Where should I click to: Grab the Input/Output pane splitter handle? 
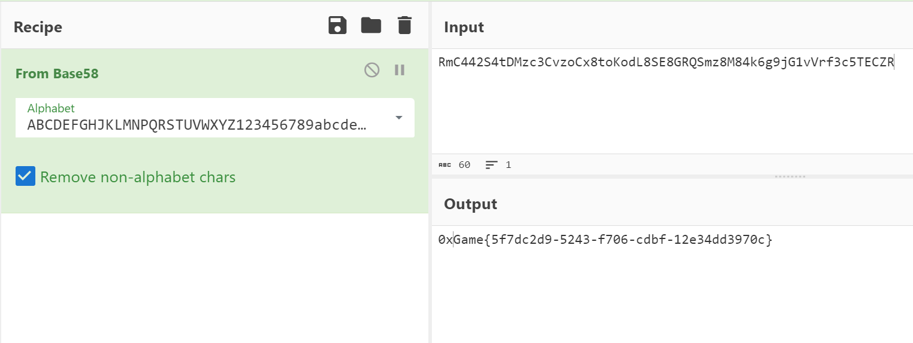[790, 177]
